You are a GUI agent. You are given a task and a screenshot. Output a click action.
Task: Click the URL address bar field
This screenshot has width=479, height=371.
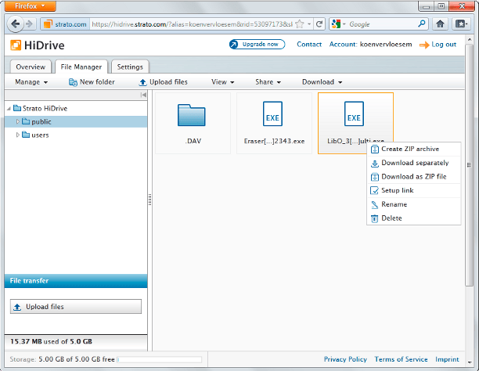(x=193, y=23)
